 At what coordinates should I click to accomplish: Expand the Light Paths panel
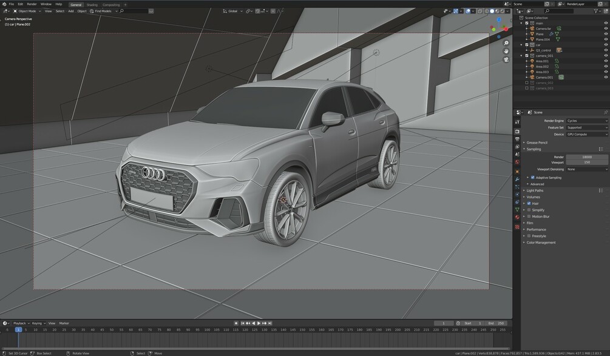[x=535, y=190]
